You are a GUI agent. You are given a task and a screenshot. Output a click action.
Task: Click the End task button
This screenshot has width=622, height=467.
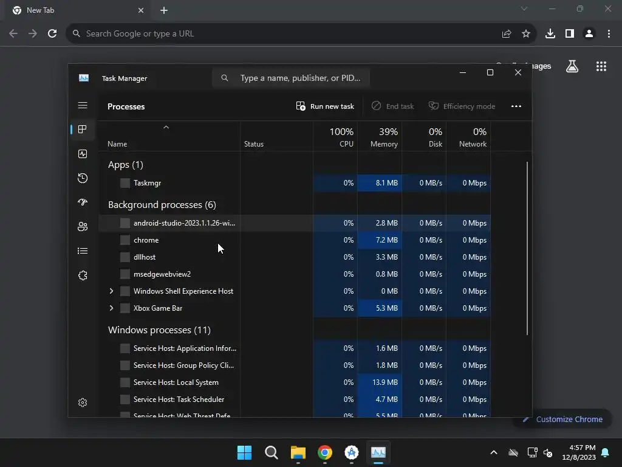tap(393, 106)
